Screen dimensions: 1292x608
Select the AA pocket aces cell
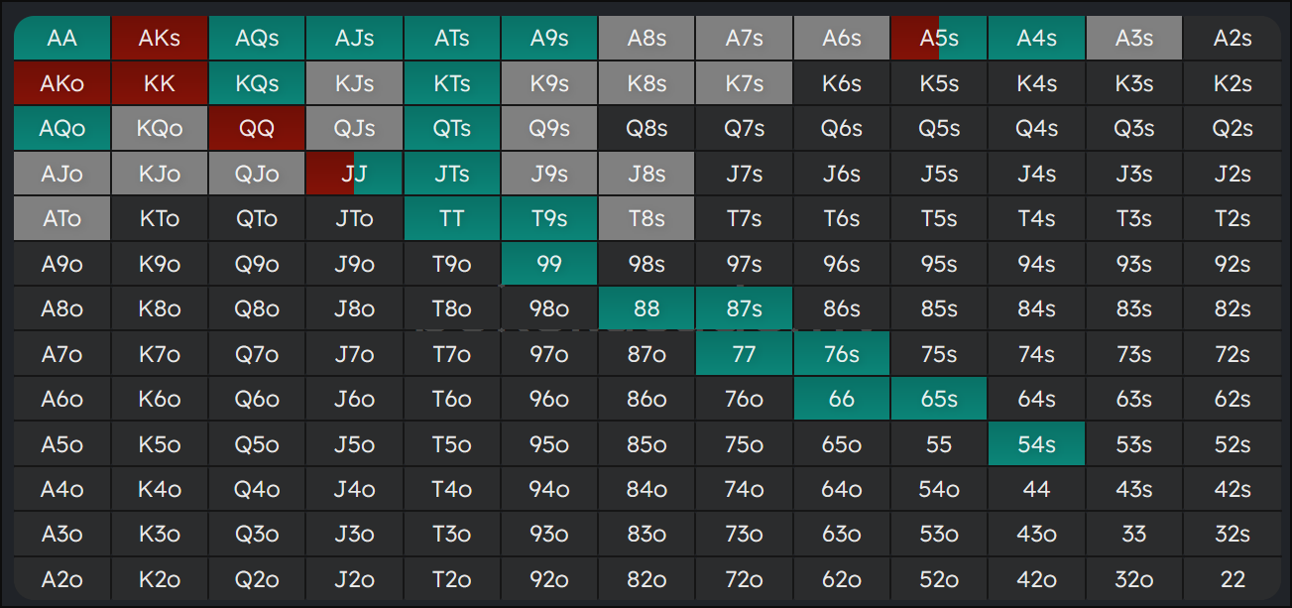click(61, 39)
